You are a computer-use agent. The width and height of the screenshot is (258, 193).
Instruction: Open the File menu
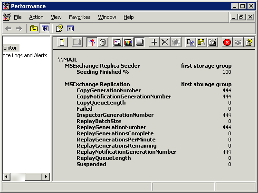pos(18,17)
